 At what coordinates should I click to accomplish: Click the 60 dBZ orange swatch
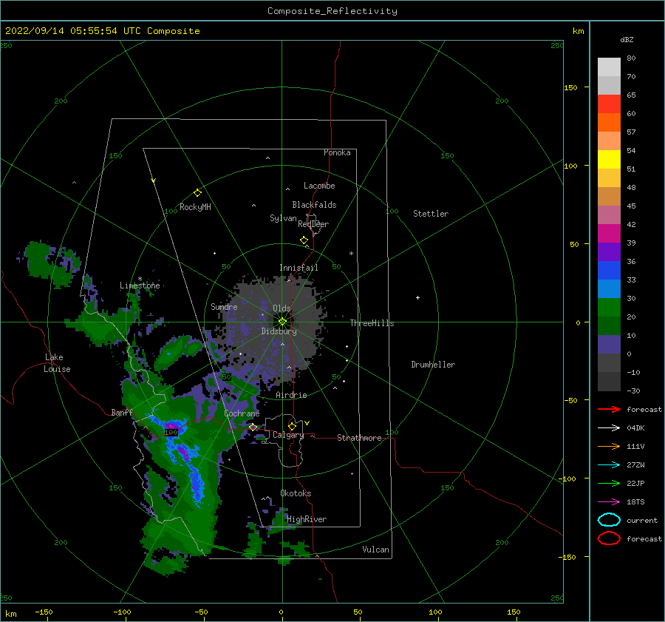(609, 122)
